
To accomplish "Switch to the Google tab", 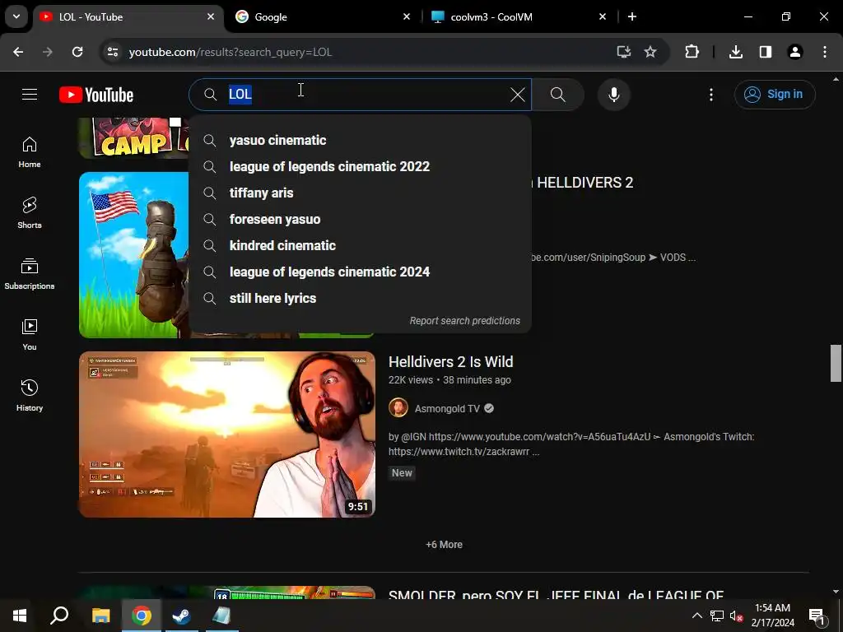I will (323, 17).
